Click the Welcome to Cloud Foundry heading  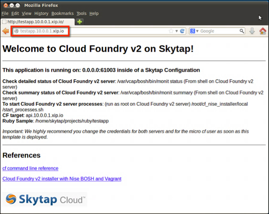click(x=98, y=48)
